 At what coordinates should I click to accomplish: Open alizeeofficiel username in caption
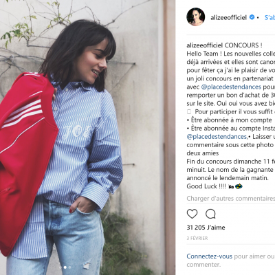pos(205,45)
